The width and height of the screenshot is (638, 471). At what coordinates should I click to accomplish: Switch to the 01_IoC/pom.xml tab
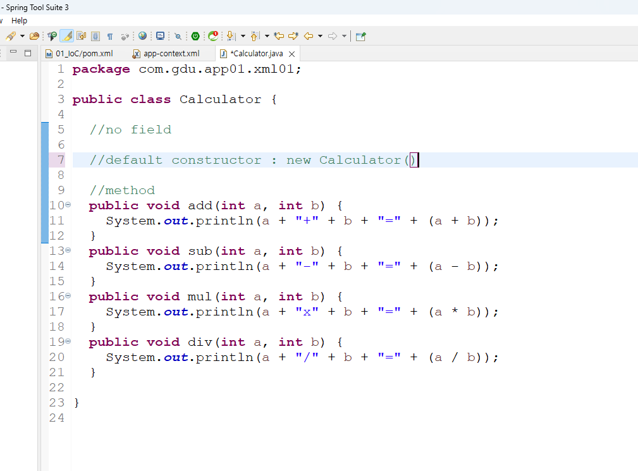79,54
